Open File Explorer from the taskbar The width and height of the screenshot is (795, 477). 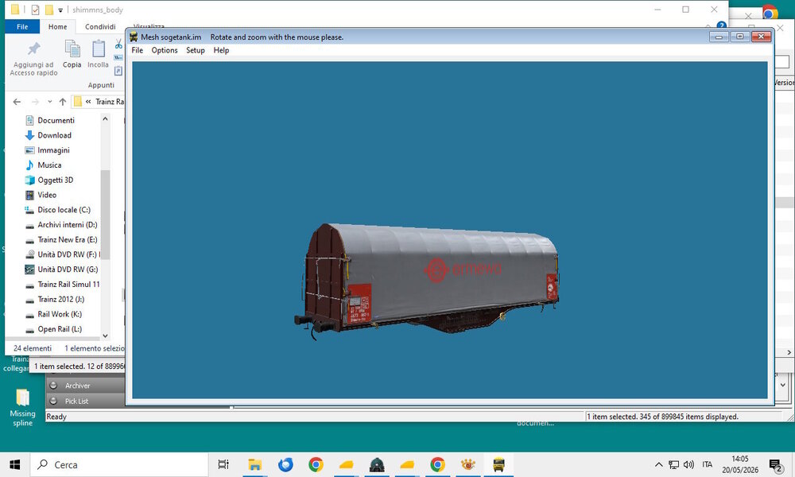(254, 464)
